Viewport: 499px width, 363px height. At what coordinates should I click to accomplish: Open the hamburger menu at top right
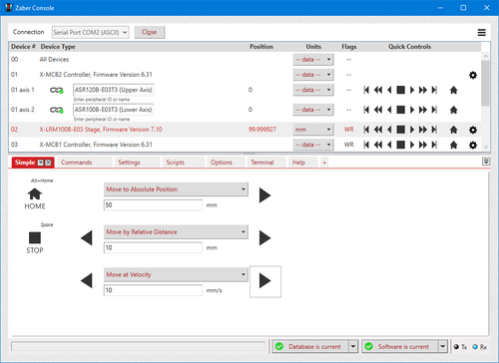482,32
